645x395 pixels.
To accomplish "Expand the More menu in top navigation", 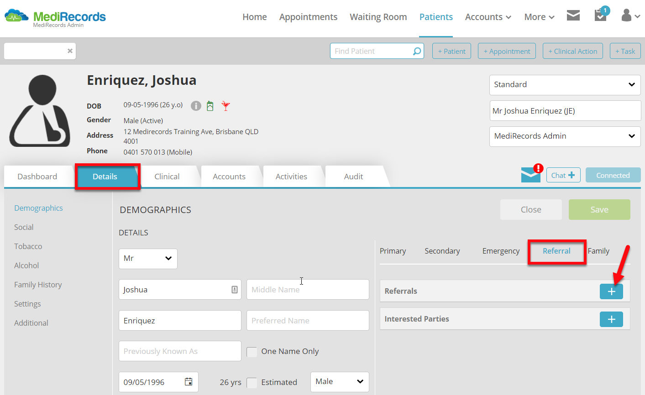I will click(x=539, y=17).
